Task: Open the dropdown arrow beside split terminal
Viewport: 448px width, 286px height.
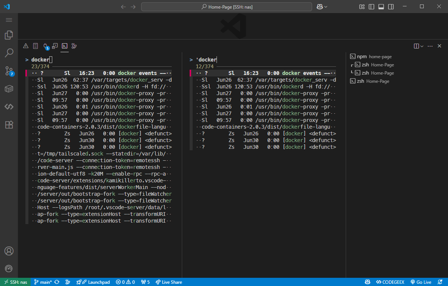Action: (x=422, y=46)
